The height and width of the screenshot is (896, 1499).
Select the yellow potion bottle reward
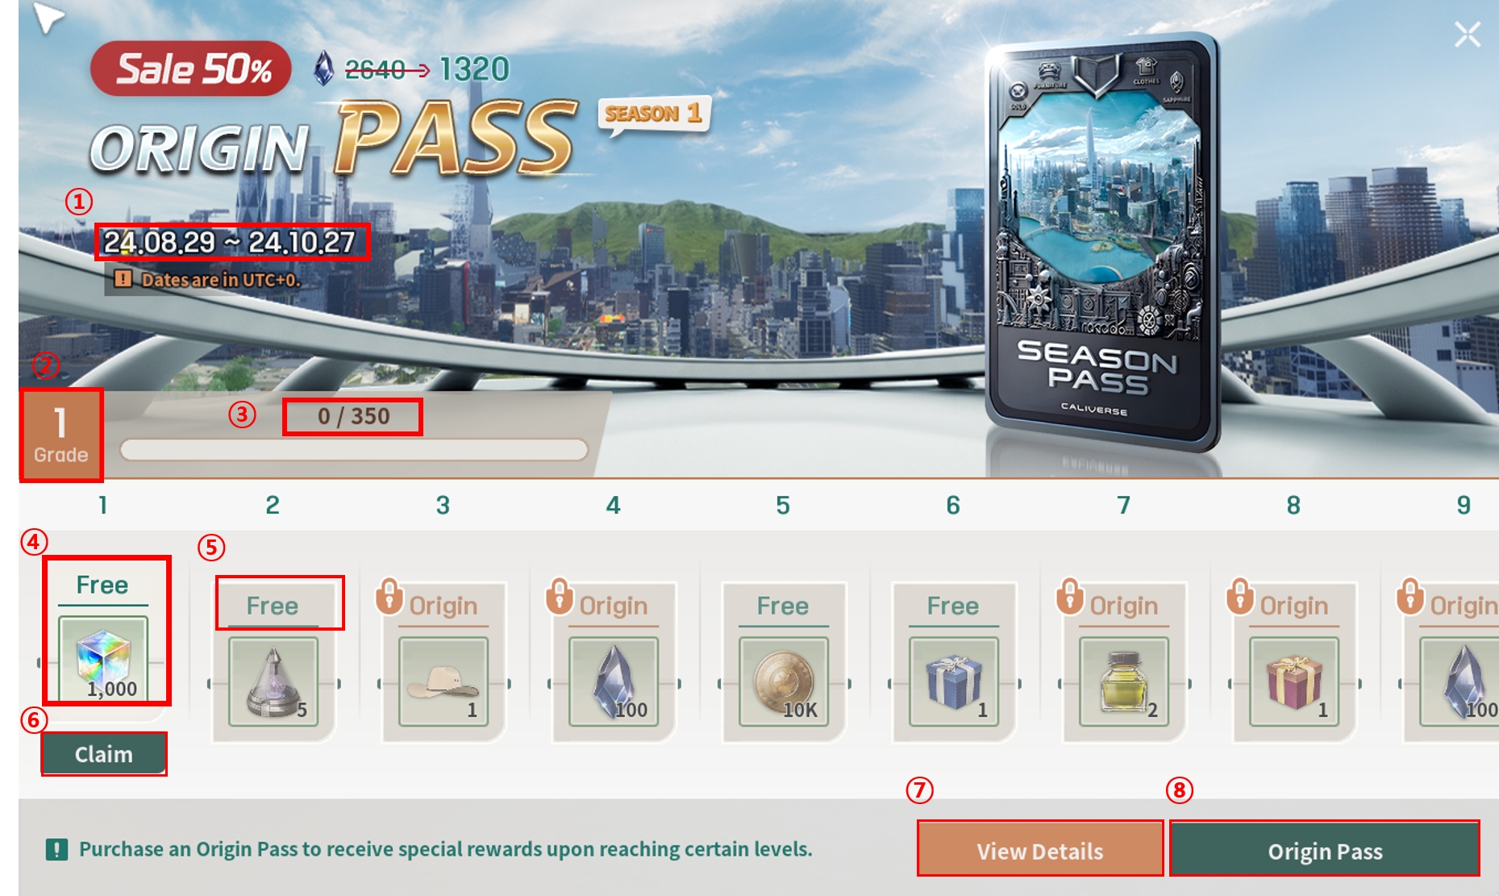pos(1123,681)
